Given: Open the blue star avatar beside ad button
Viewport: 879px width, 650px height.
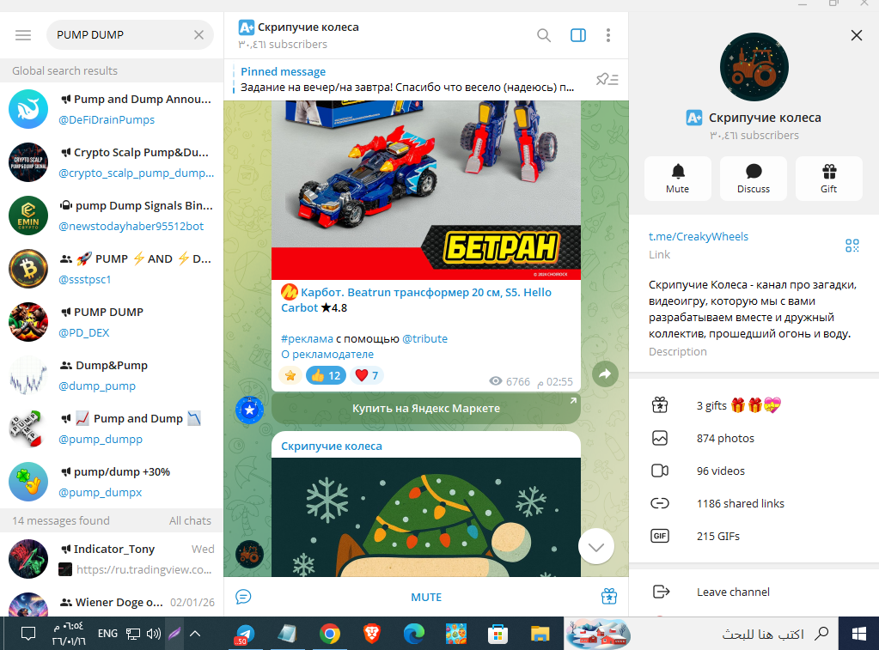Looking at the screenshot, I should click(x=249, y=410).
